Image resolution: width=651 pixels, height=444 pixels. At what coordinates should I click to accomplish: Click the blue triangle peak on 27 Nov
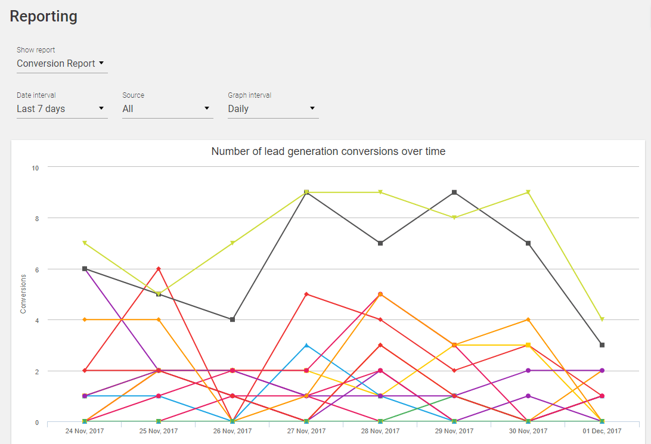tap(306, 345)
